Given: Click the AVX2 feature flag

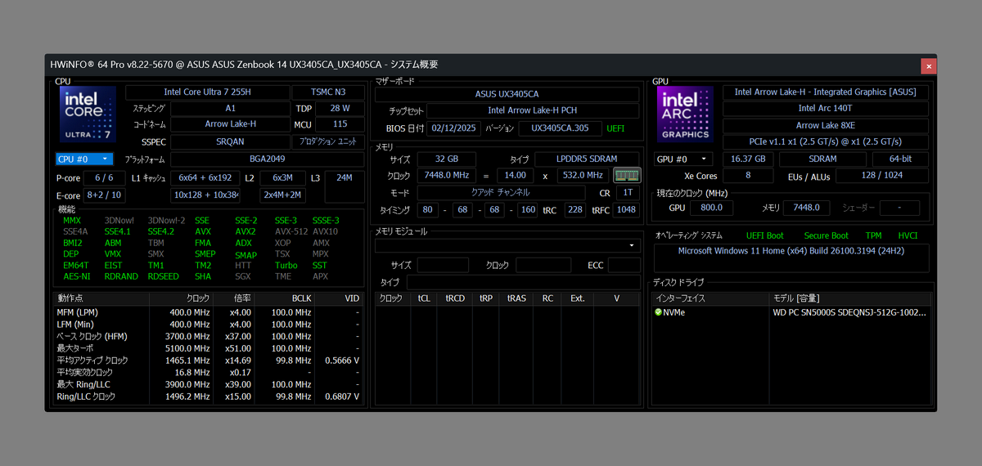Looking at the screenshot, I should point(245,231).
